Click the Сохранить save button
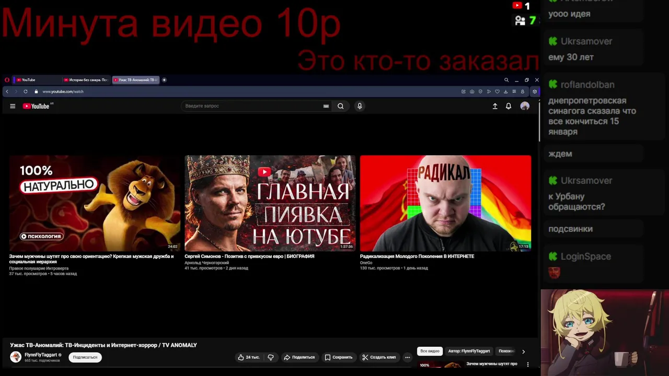 (339, 357)
